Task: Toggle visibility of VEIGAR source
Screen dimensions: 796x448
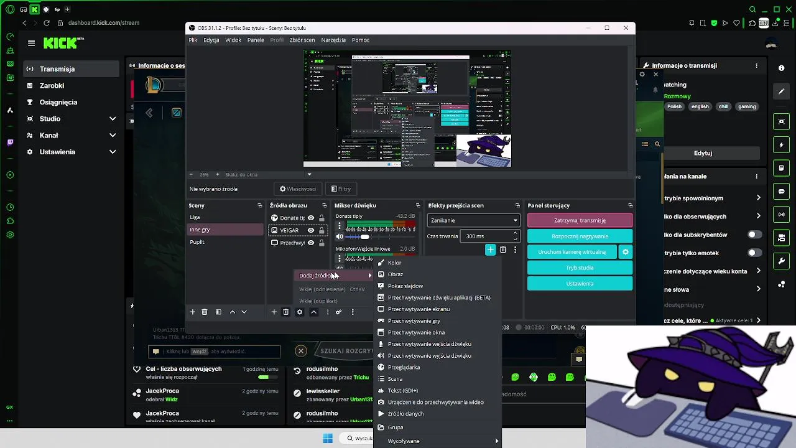Action: (311, 230)
